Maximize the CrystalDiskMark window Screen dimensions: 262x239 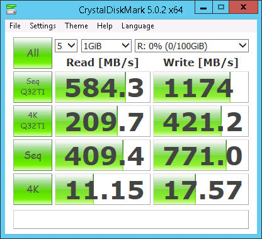(221, 7)
